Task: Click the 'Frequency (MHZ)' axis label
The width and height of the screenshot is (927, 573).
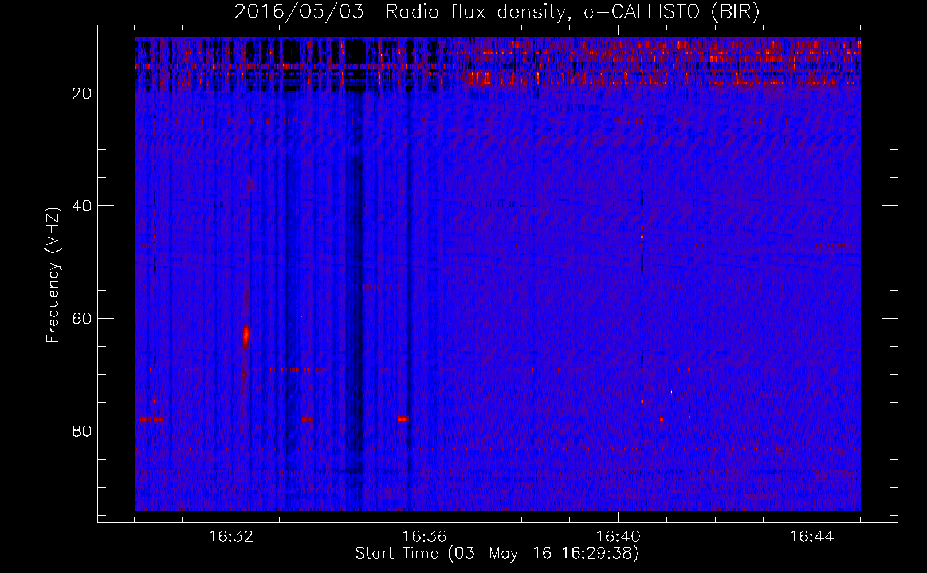Action: coord(53,274)
